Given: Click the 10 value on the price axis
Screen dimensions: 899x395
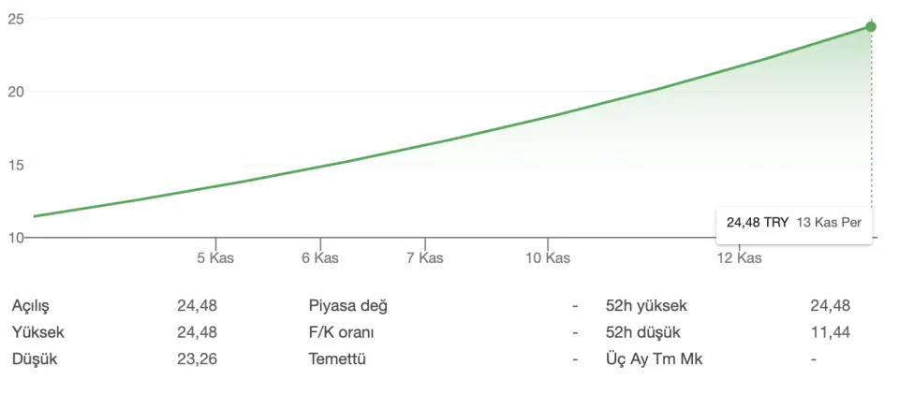Looking at the screenshot, I should coord(17,238).
